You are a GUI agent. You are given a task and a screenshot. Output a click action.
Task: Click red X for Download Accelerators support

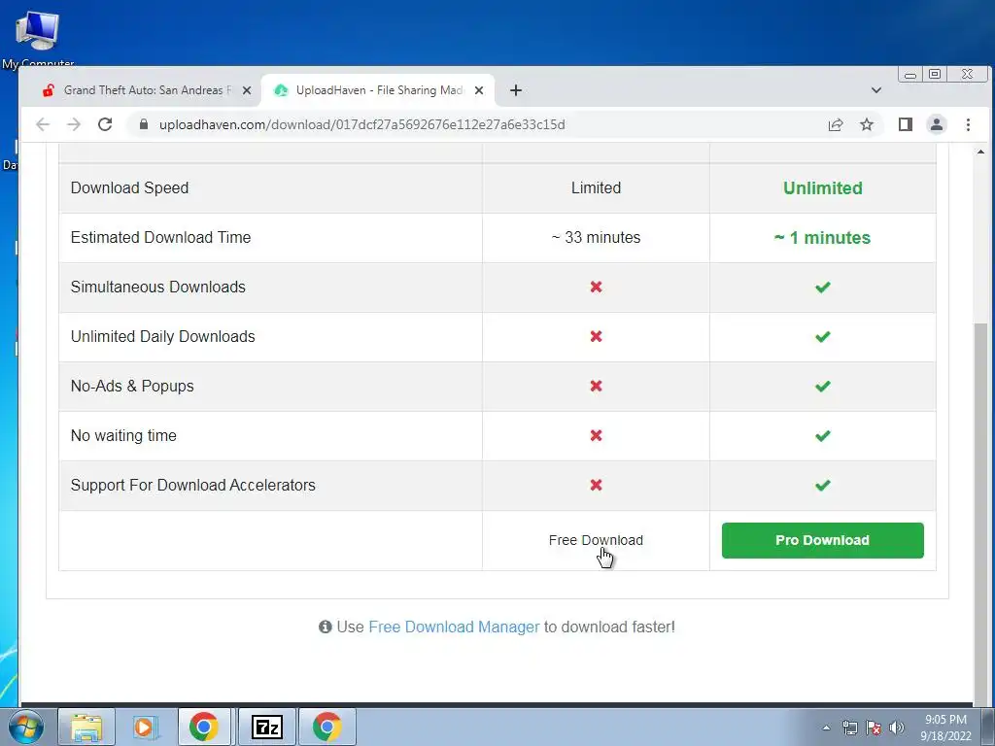pyautogui.click(x=596, y=485)
